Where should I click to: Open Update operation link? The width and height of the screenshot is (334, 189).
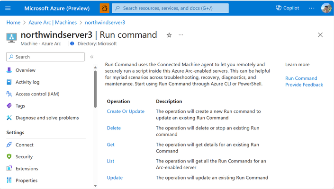point(115,178)
